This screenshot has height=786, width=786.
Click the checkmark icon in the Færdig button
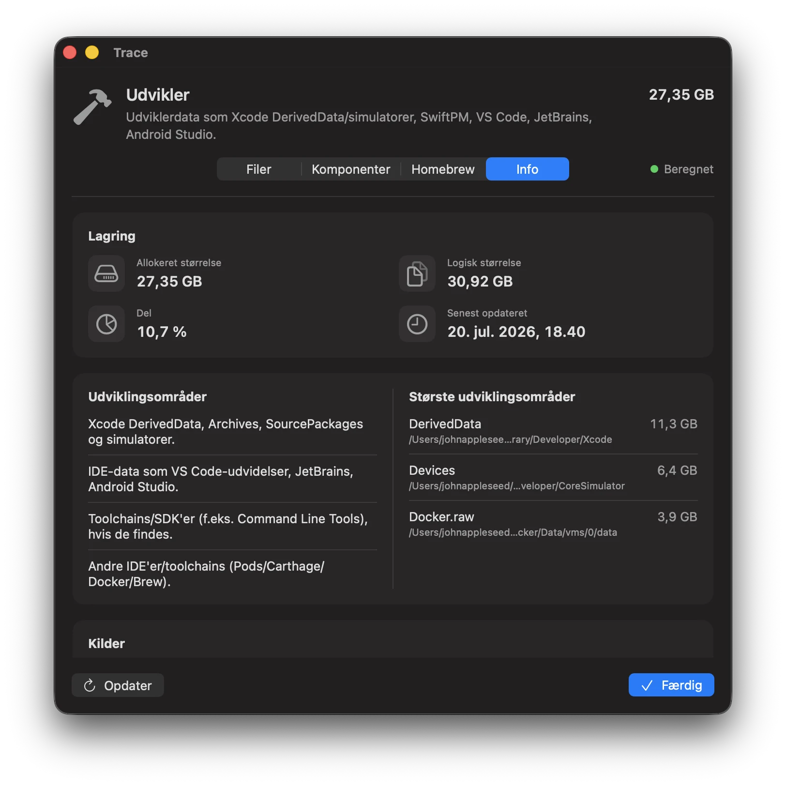[x=647, y=685]
